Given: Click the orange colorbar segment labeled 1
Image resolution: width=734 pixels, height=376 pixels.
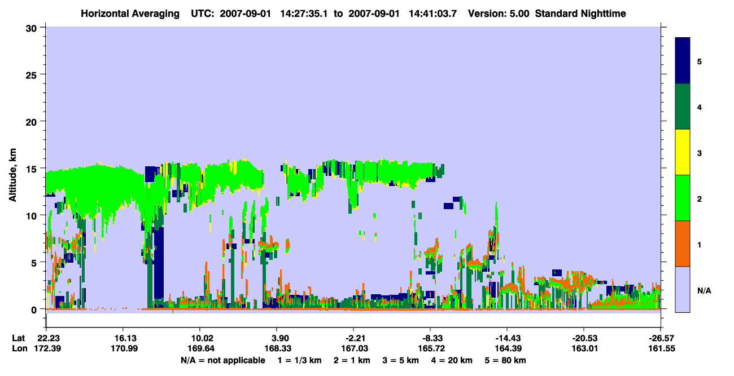Looking at the screenshot, I should (x=683, y=244).
